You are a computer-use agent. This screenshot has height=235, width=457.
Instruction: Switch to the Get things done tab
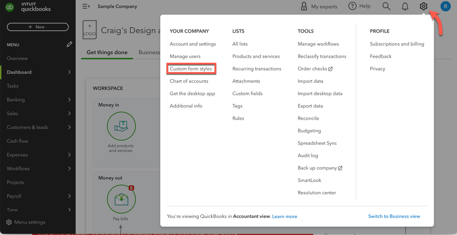pyautogui.click(x=107, y=52)
